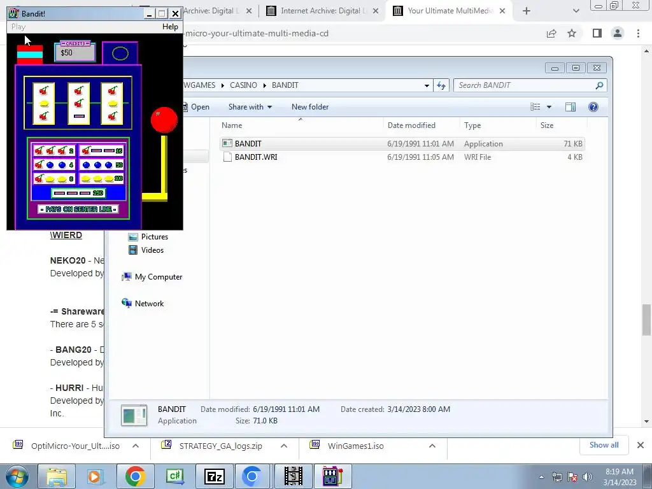Click the volume tray icon

point(588,477)
